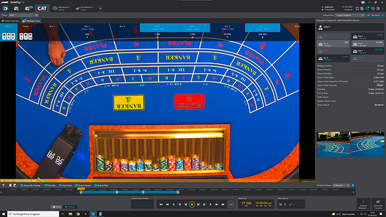The width and height of the screenshot is (386, 217).
Task: Toggle the End of Game checkbox
Action: pos(77,186)
